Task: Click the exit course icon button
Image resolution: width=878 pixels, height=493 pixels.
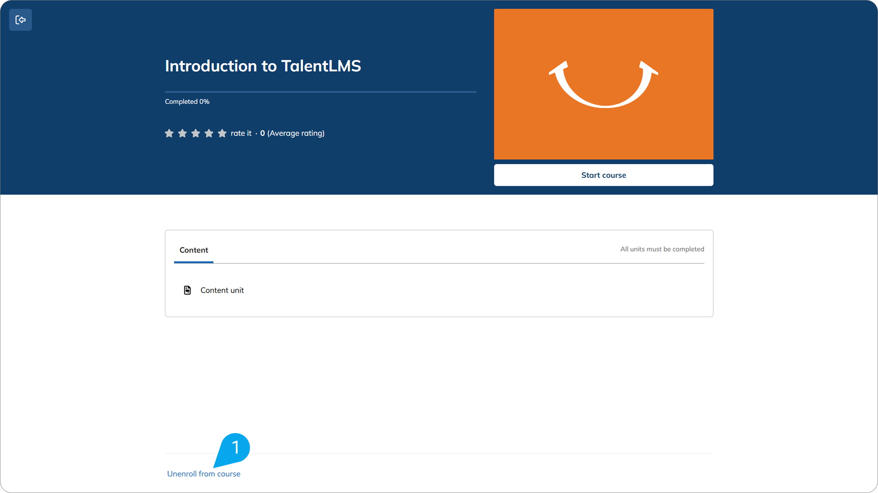Action: click(x=20, y=20)
